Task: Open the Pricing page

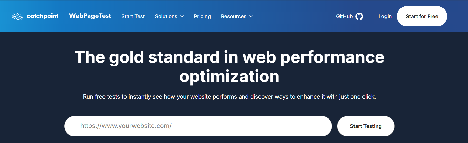Action: coord(202,16)
